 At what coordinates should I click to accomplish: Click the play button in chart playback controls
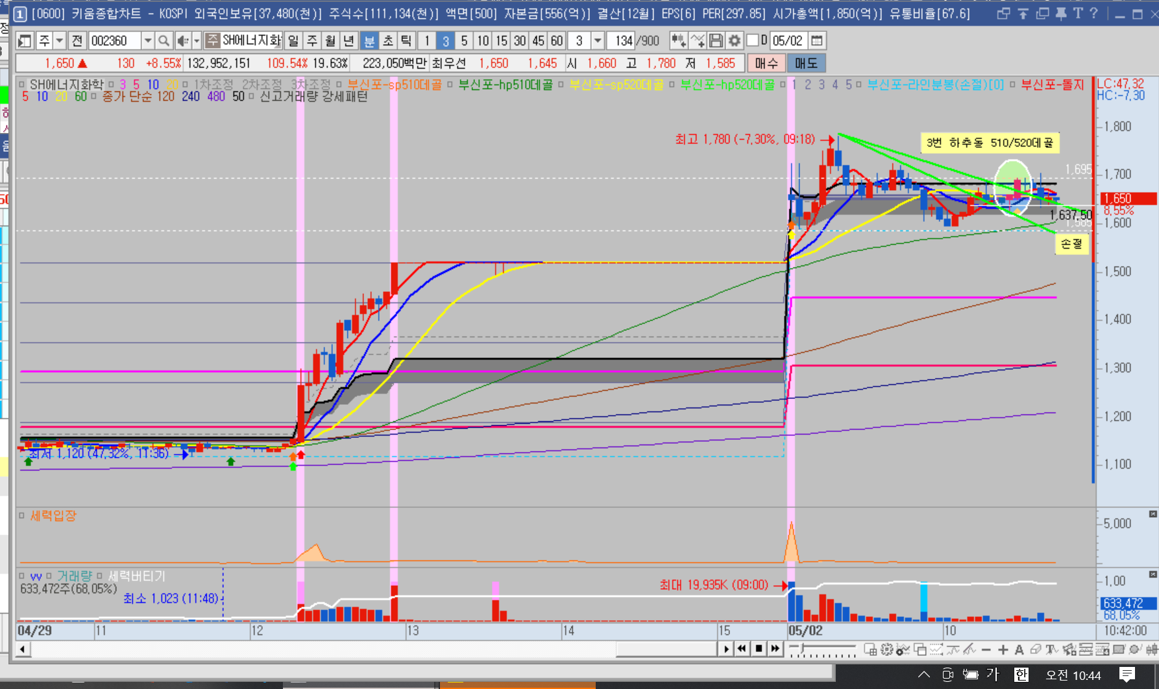coord(726,649)
